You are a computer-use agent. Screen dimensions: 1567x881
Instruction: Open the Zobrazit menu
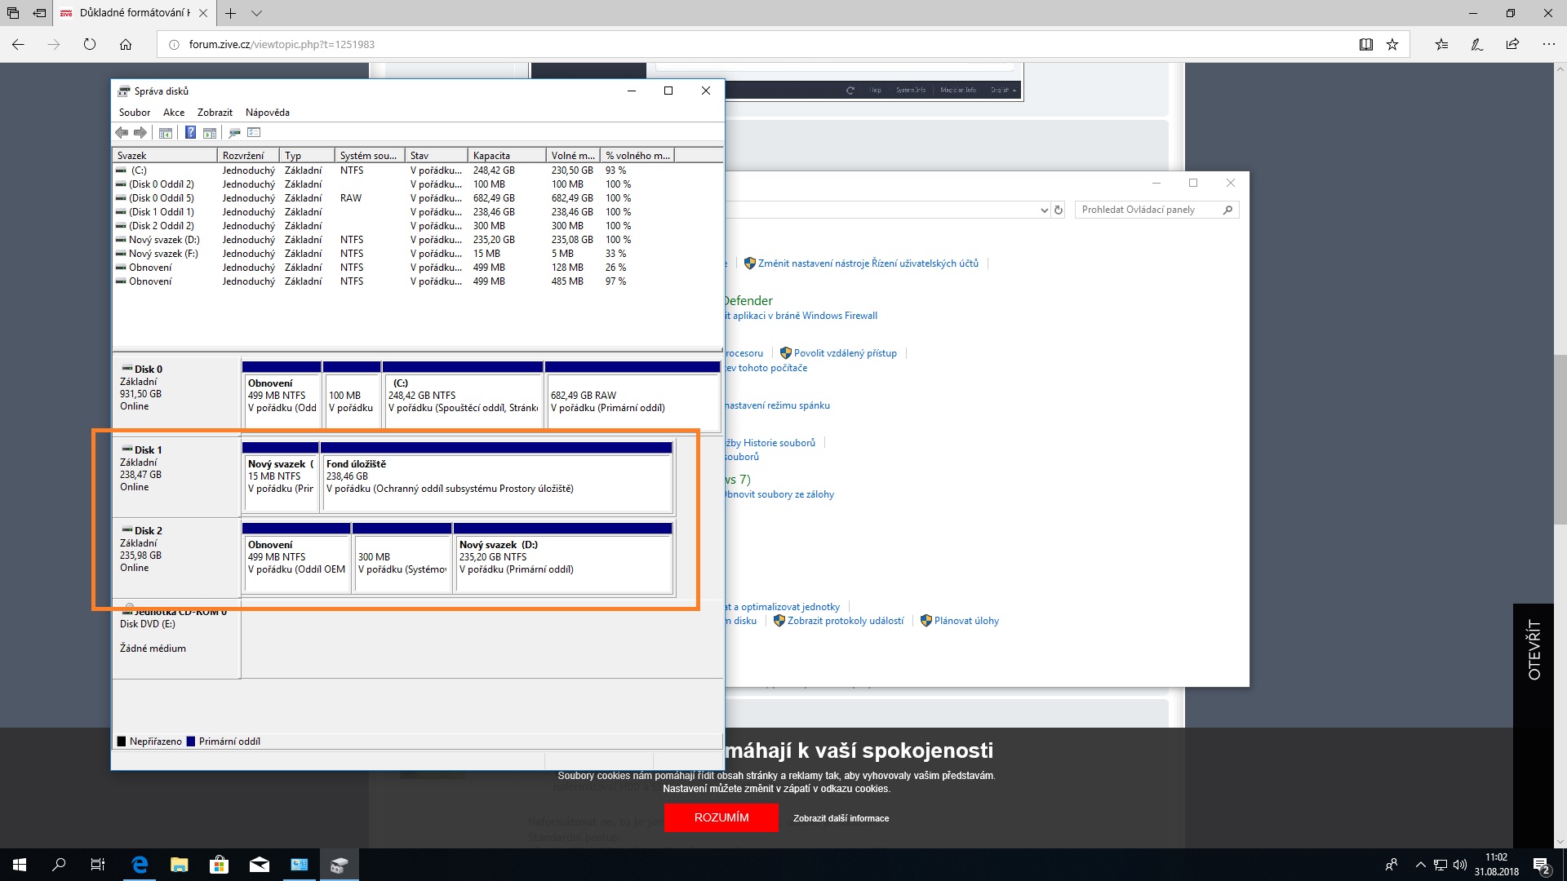point(215,113)
